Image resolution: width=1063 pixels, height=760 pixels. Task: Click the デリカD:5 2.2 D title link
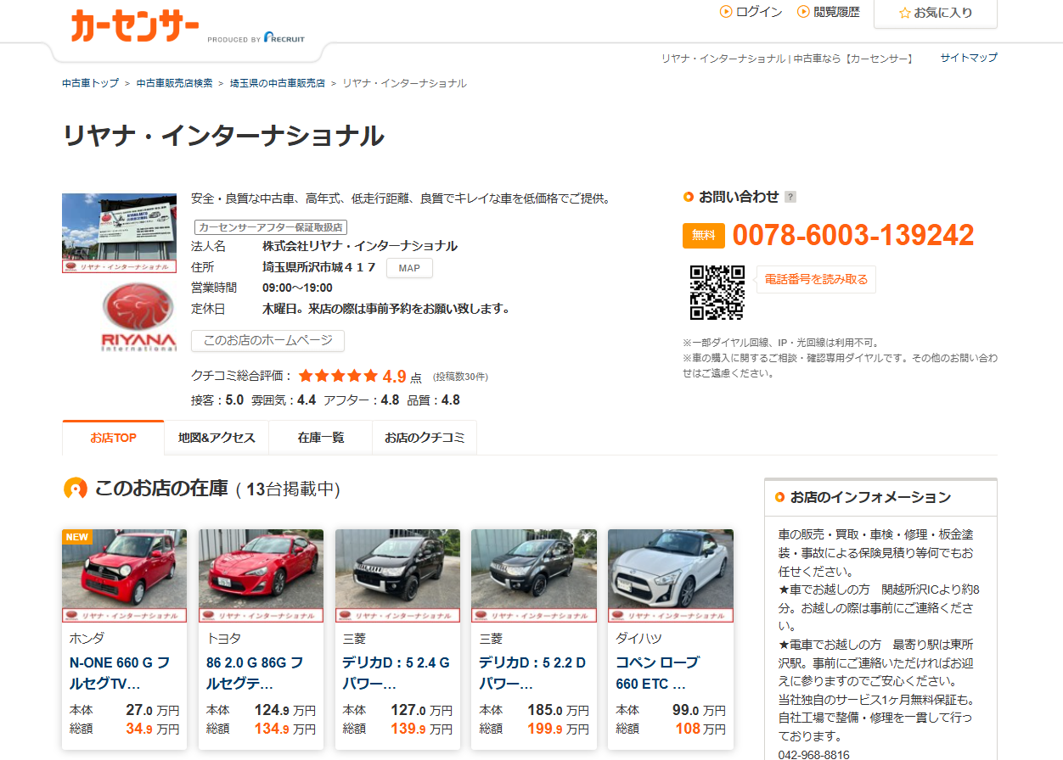click(533, 673)
